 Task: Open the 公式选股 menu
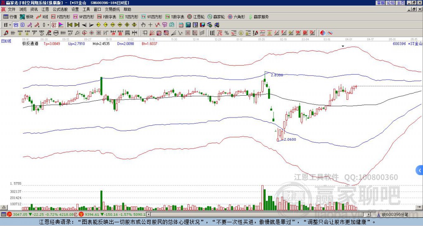pyautogui.click(x=60, y=9)
